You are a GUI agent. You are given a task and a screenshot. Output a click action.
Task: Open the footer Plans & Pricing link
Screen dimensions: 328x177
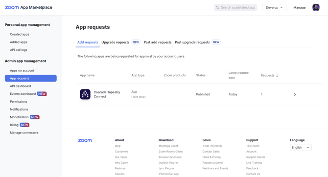[211, 157]
